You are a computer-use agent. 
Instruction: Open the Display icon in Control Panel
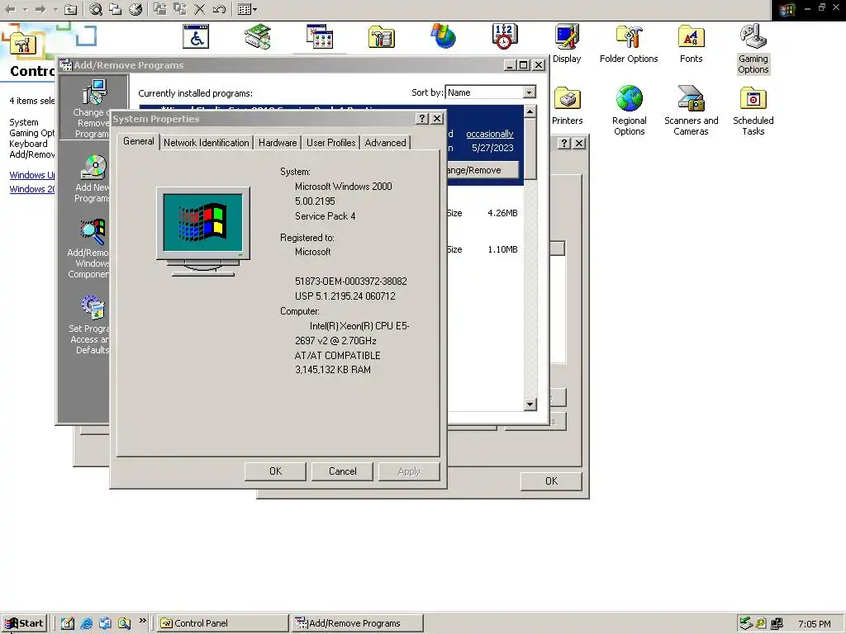(567, 45)
